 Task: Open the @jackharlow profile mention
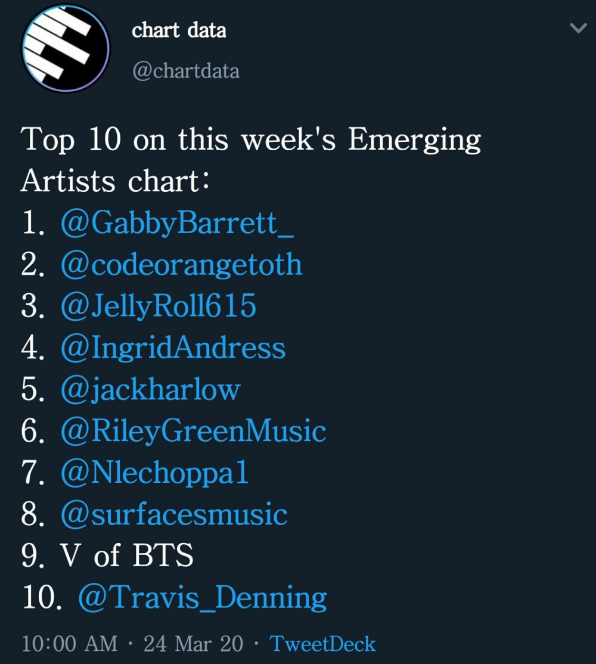click(x=150, y=389)
